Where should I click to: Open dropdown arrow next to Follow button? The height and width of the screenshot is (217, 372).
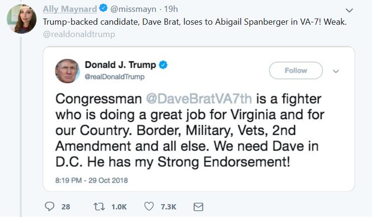click(336, 71)
